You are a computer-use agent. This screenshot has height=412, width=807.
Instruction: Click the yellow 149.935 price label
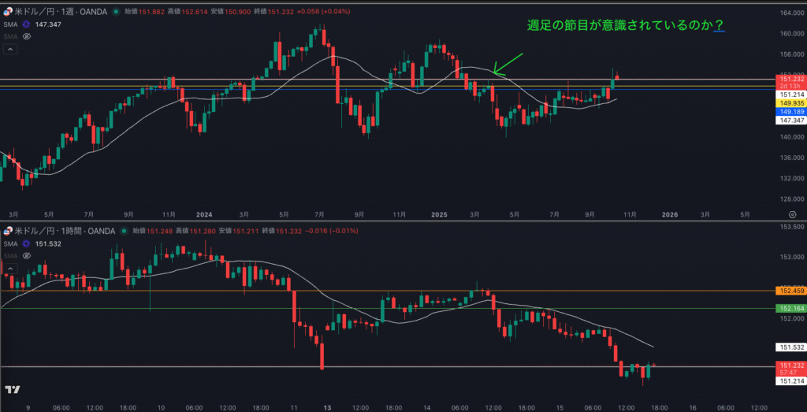pos(790,103)
